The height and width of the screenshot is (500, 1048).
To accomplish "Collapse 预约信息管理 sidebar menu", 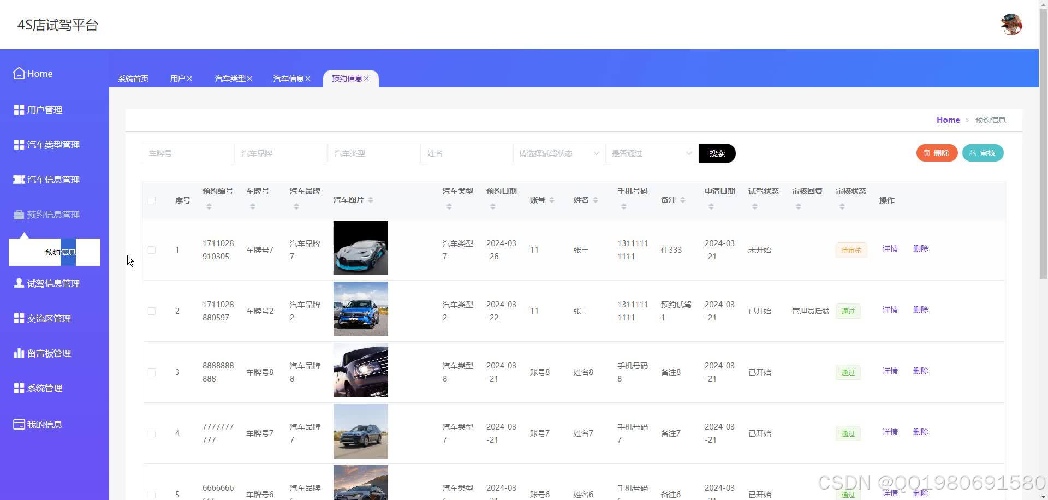I will tap(46, 215).
